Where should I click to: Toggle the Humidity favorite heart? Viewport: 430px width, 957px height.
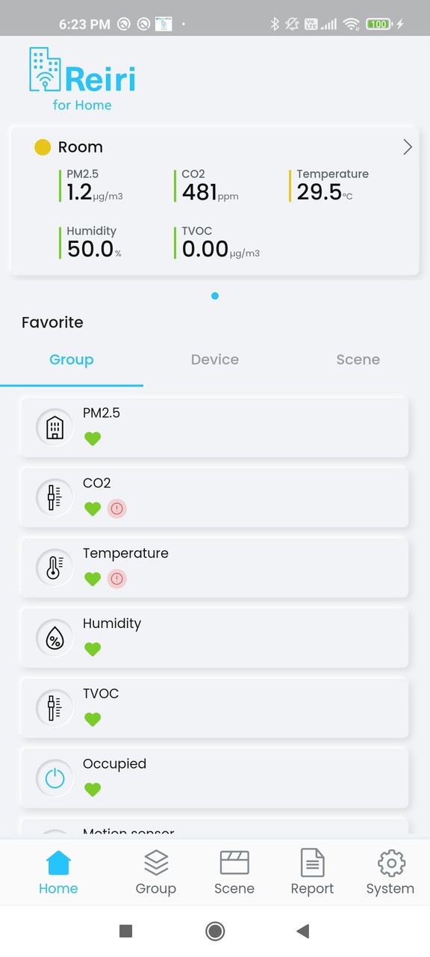pyautogui.click(x=93, y=649)
